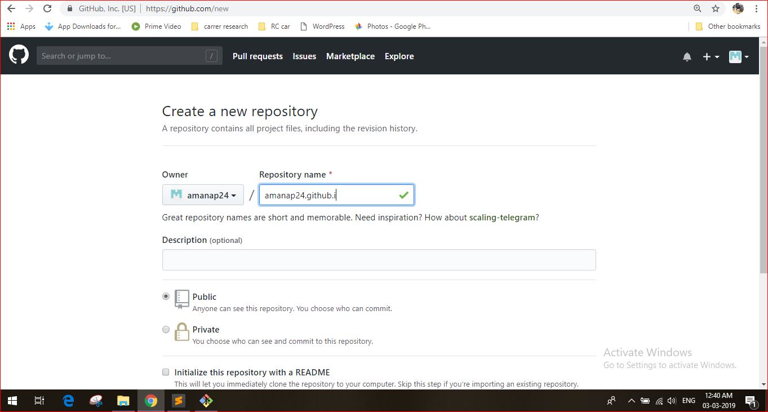Open the Chrome profile avatar
This screenshot has width=768, height=412.
pos(738,8)
